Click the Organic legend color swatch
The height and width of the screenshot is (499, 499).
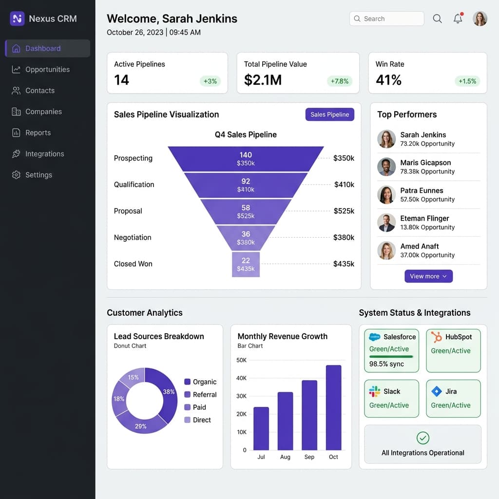(188, 382)
